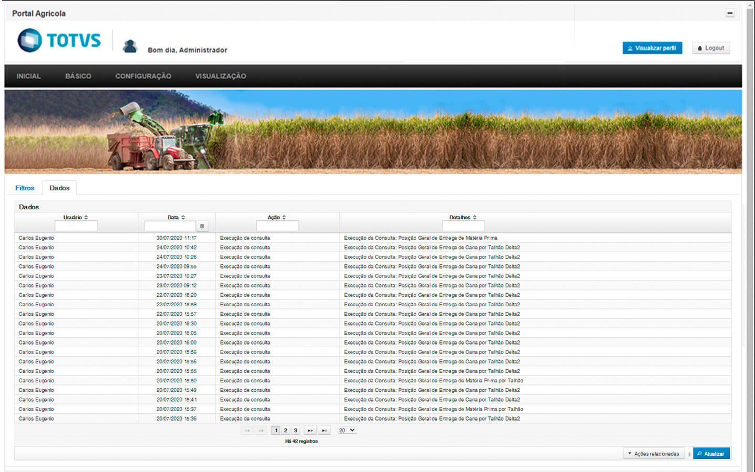Jump to the last page of records
This screenshot has height=472, width=755.
pyautogui.click(x=325, y=431)
